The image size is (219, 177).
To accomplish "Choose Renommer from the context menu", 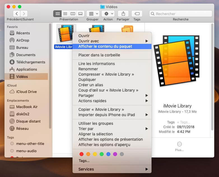I will [112, 69].
